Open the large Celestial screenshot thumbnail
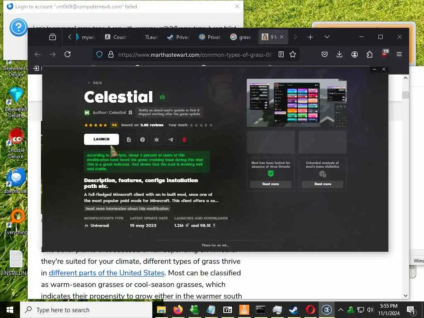Image resolution: width=424 pixels, height=318 pixels. point(296,103)
